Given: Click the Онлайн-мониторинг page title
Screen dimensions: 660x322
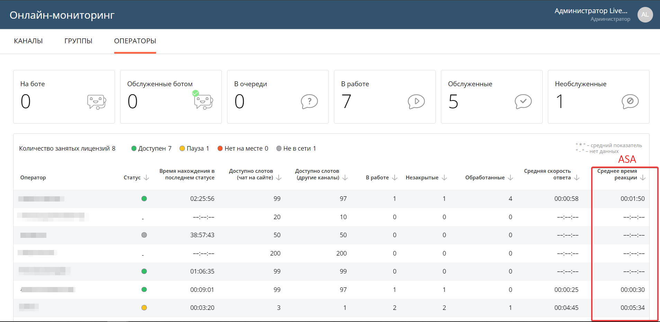Looking at the screenshot, I should pyautogui.click(x=62, y=15).
